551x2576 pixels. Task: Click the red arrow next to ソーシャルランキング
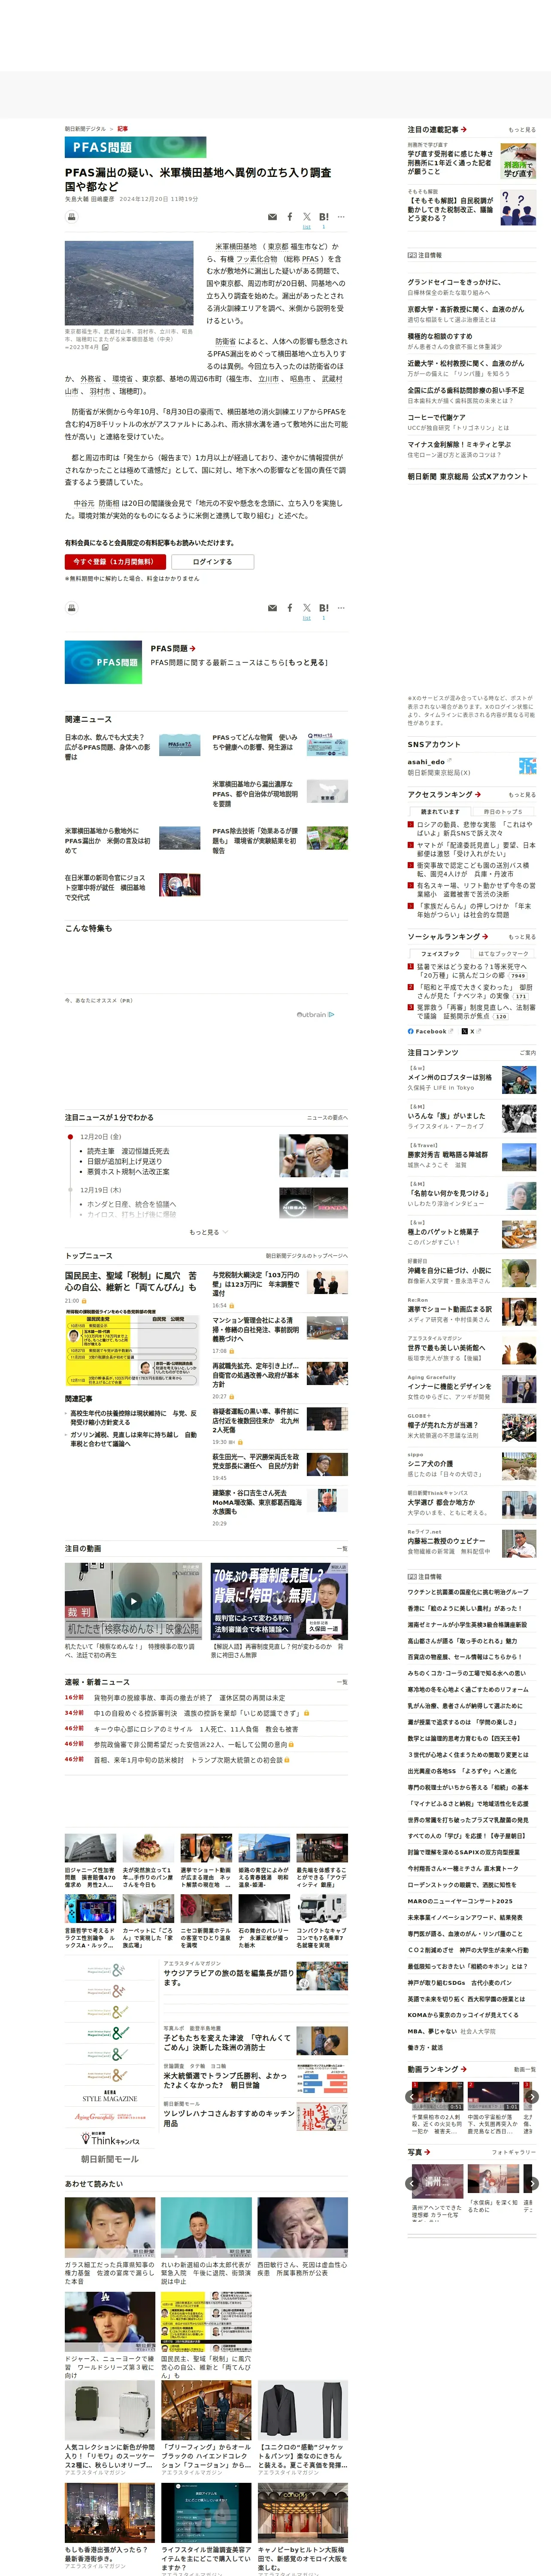485,937
